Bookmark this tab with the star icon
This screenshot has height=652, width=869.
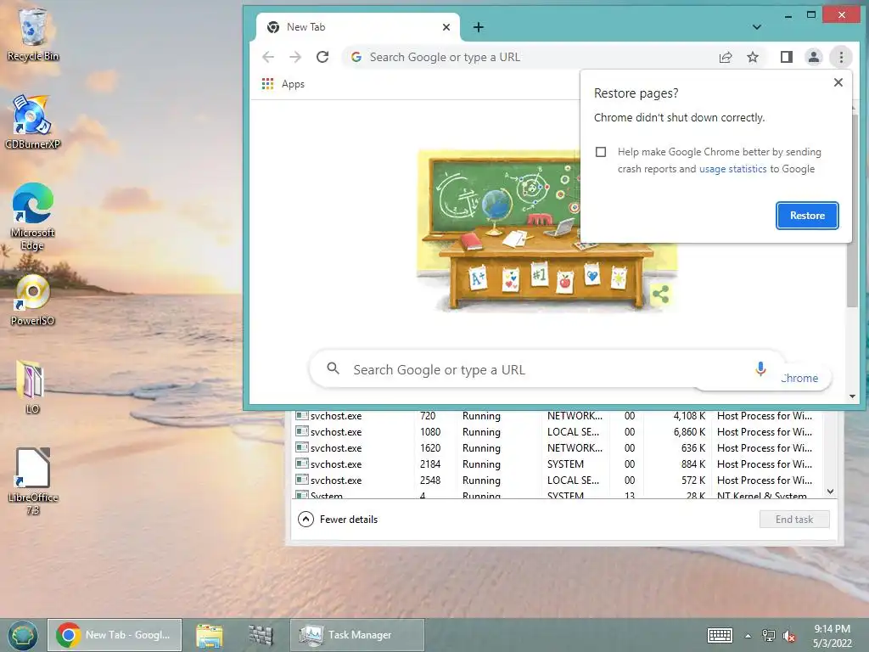click(x=753, y=57)
